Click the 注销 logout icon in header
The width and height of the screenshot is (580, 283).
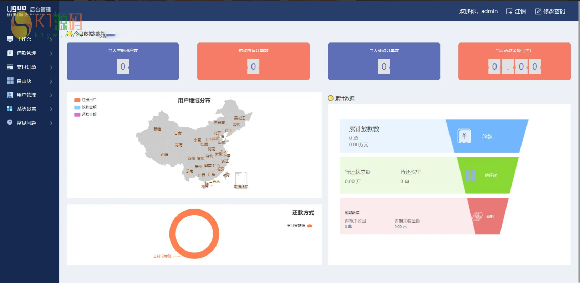[x=509, y=11]
